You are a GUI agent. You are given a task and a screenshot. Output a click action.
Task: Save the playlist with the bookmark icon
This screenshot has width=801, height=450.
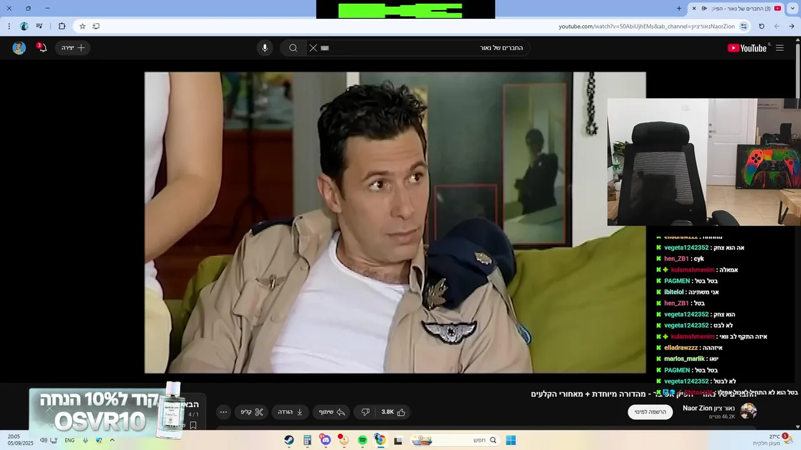193,425
